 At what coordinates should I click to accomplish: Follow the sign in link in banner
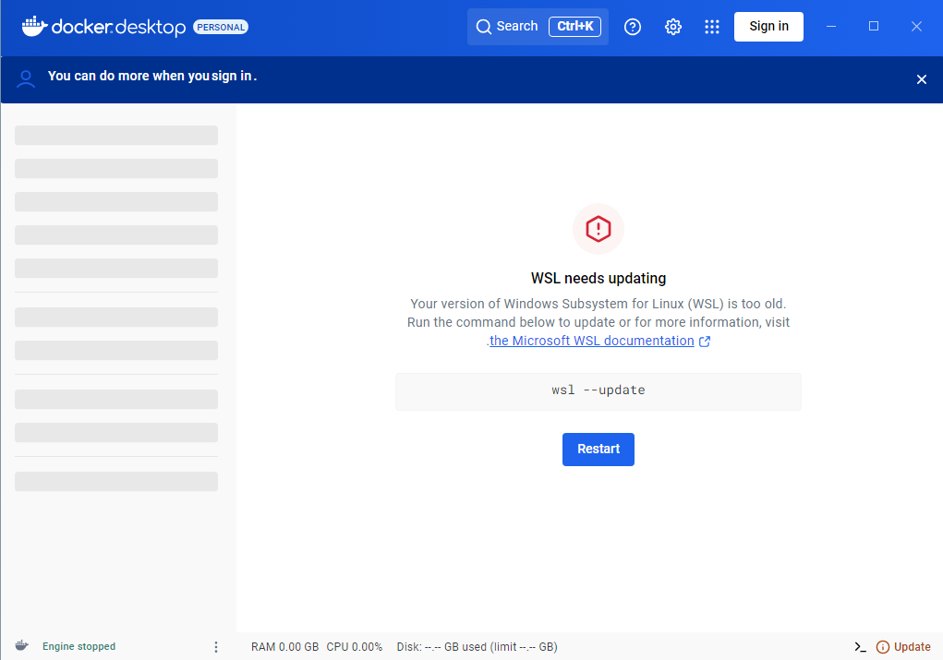232,77
